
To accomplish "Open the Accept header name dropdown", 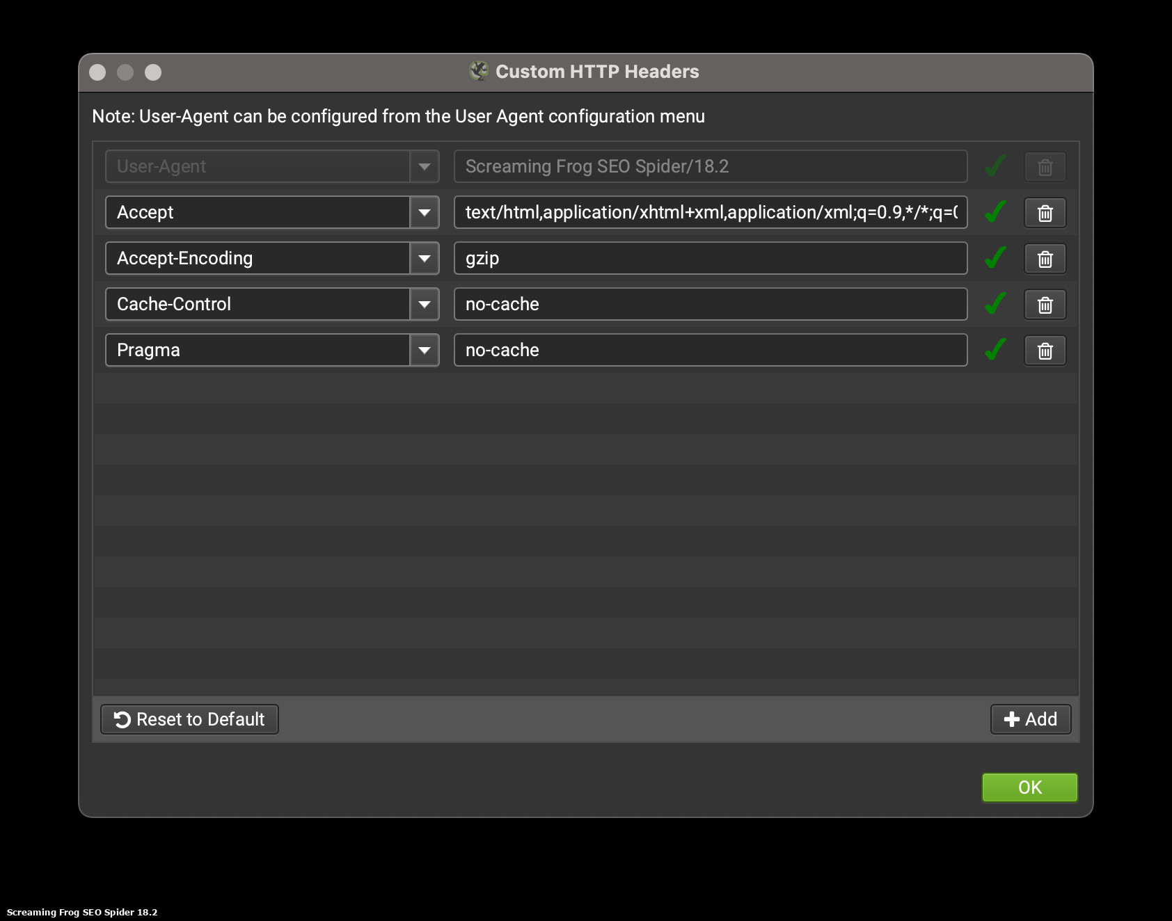I will pyautogui.click(x=424, y=212).
